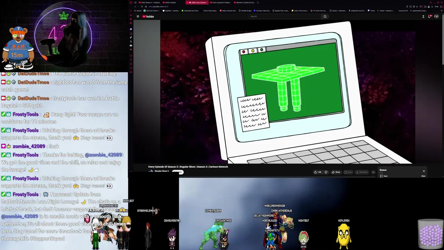Click the Nightbot character avatar
The image size is (444, 250).
pyautogui.click(x=304, y=240)
